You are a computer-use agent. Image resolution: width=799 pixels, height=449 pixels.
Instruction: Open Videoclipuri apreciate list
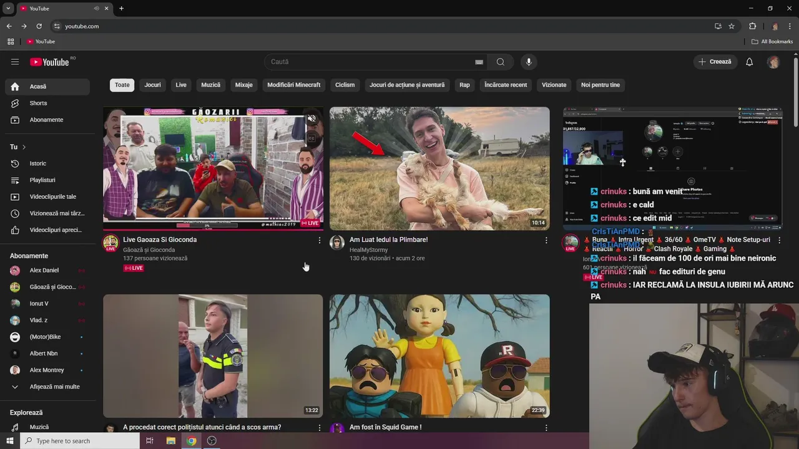[47, 230]
